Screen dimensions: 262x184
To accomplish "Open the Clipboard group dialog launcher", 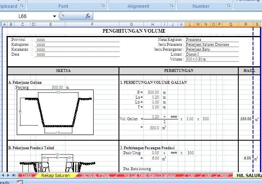I will 22,6.
